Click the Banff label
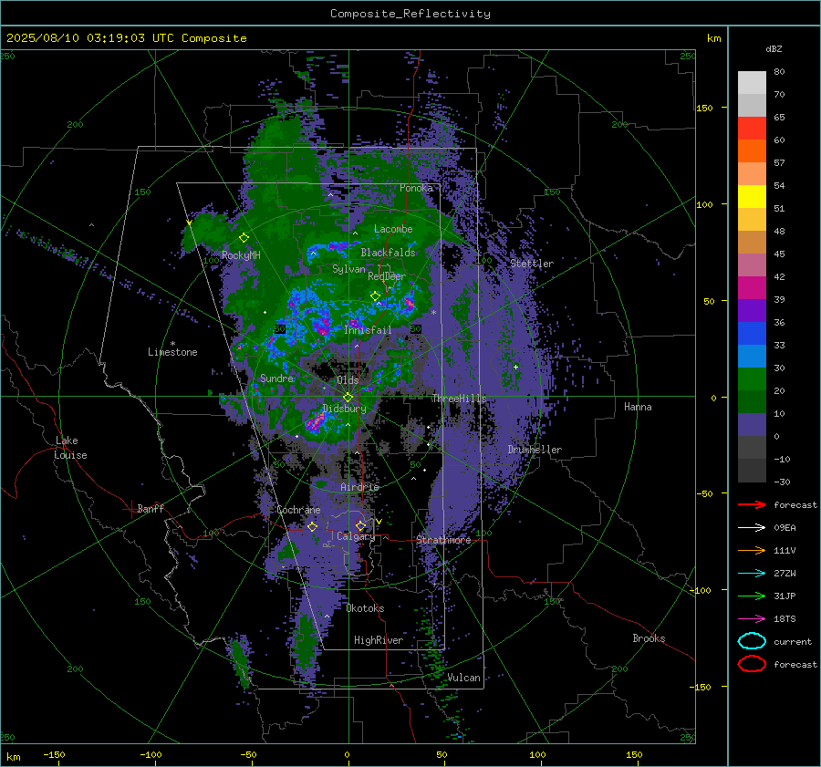This screenshot has width=821, height=767. click(x=151, y=508)
